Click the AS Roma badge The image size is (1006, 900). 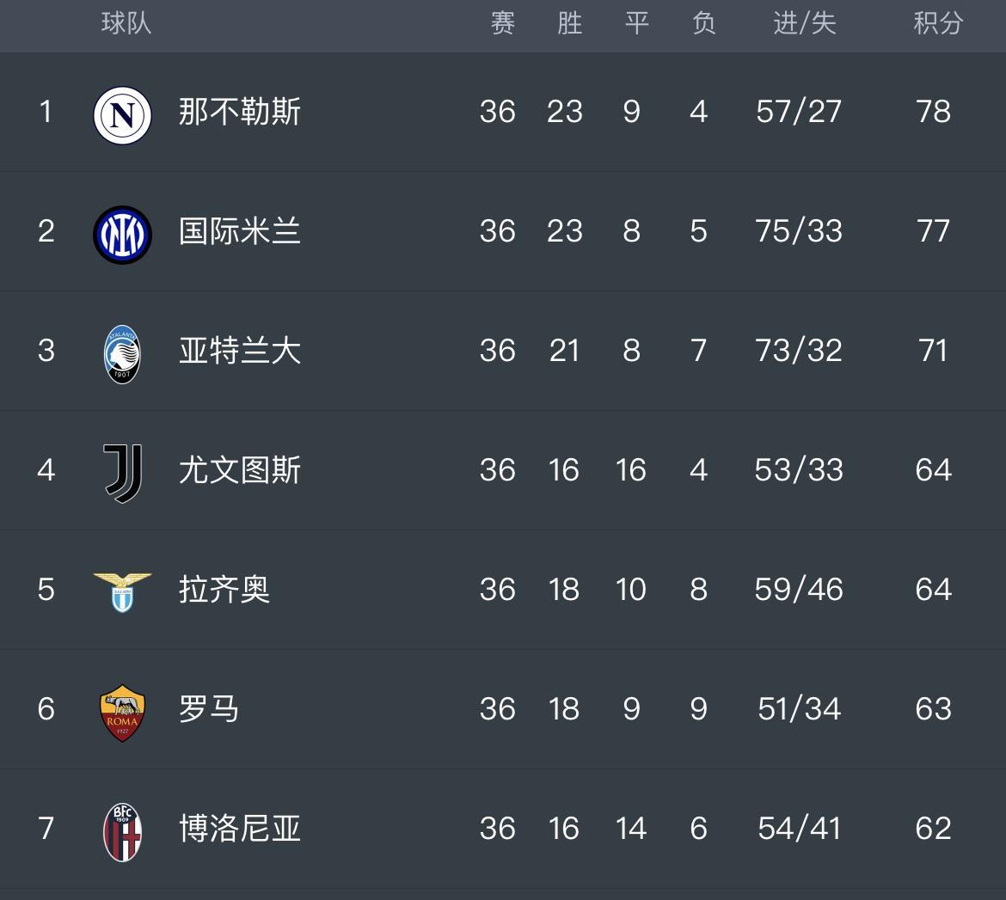[x=123, y=713]
